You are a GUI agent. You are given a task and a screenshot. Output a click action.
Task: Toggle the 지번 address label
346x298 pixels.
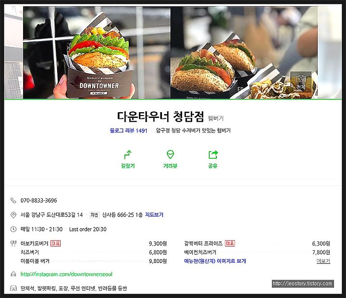[95, 215]
